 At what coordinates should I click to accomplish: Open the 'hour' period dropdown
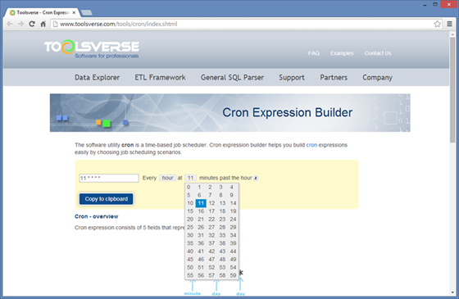[168, 178]
